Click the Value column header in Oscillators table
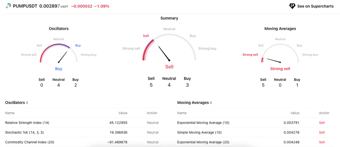The image size is (340, 147). (123, 113)
